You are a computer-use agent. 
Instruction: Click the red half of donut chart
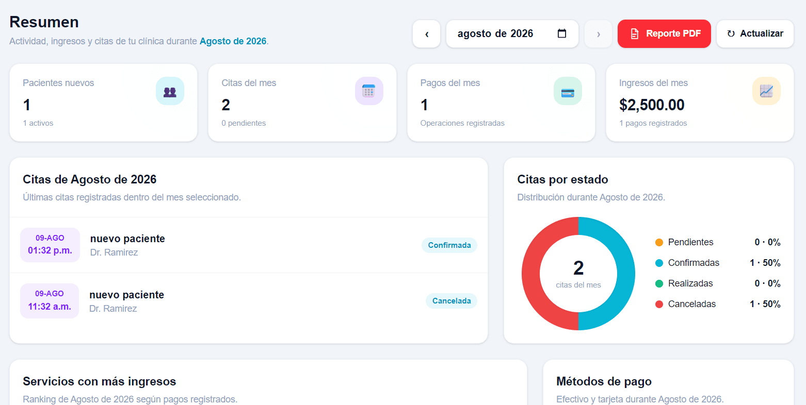tap(531, 274)
